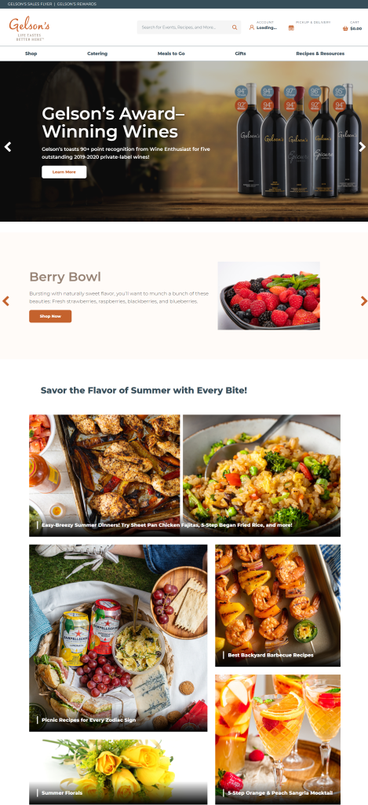
Task: Advance to next wine banner slide
Action: tap(362, 147)
